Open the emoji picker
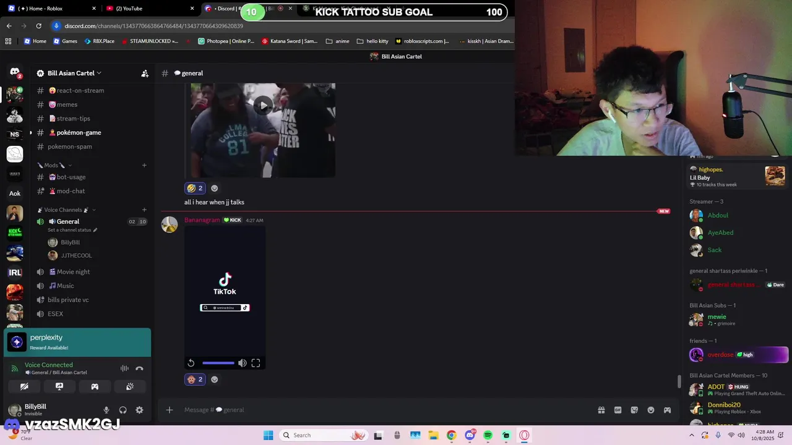The width and height of the screenshot is (792, 445). (x=651, y=410)
